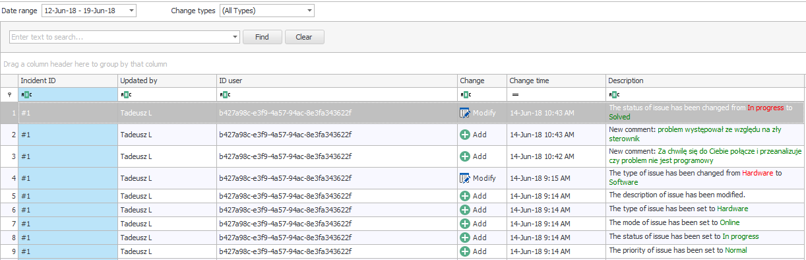The image size is (806, 260).
Task: Click the ID user cell in row 4
Action: 337,178
